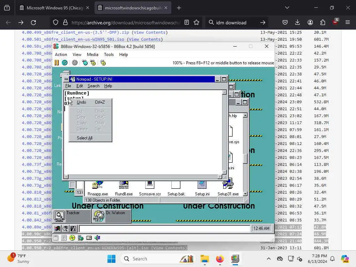Open View Contents for WIN95_501.iso
The width and height of the screenshot is (356, 267).
point(146,39)
